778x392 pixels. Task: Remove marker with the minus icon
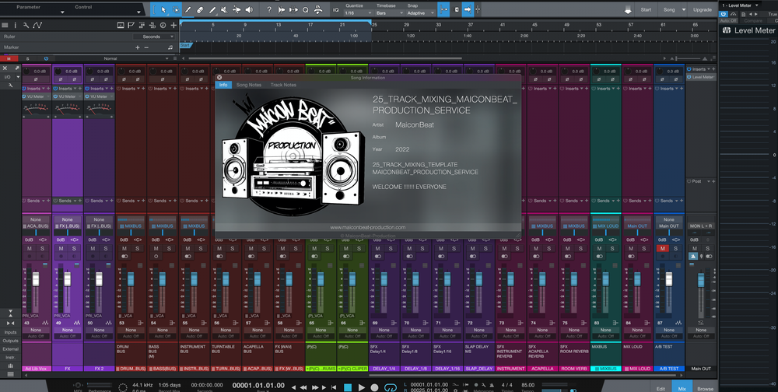click(x=146, y=47)
